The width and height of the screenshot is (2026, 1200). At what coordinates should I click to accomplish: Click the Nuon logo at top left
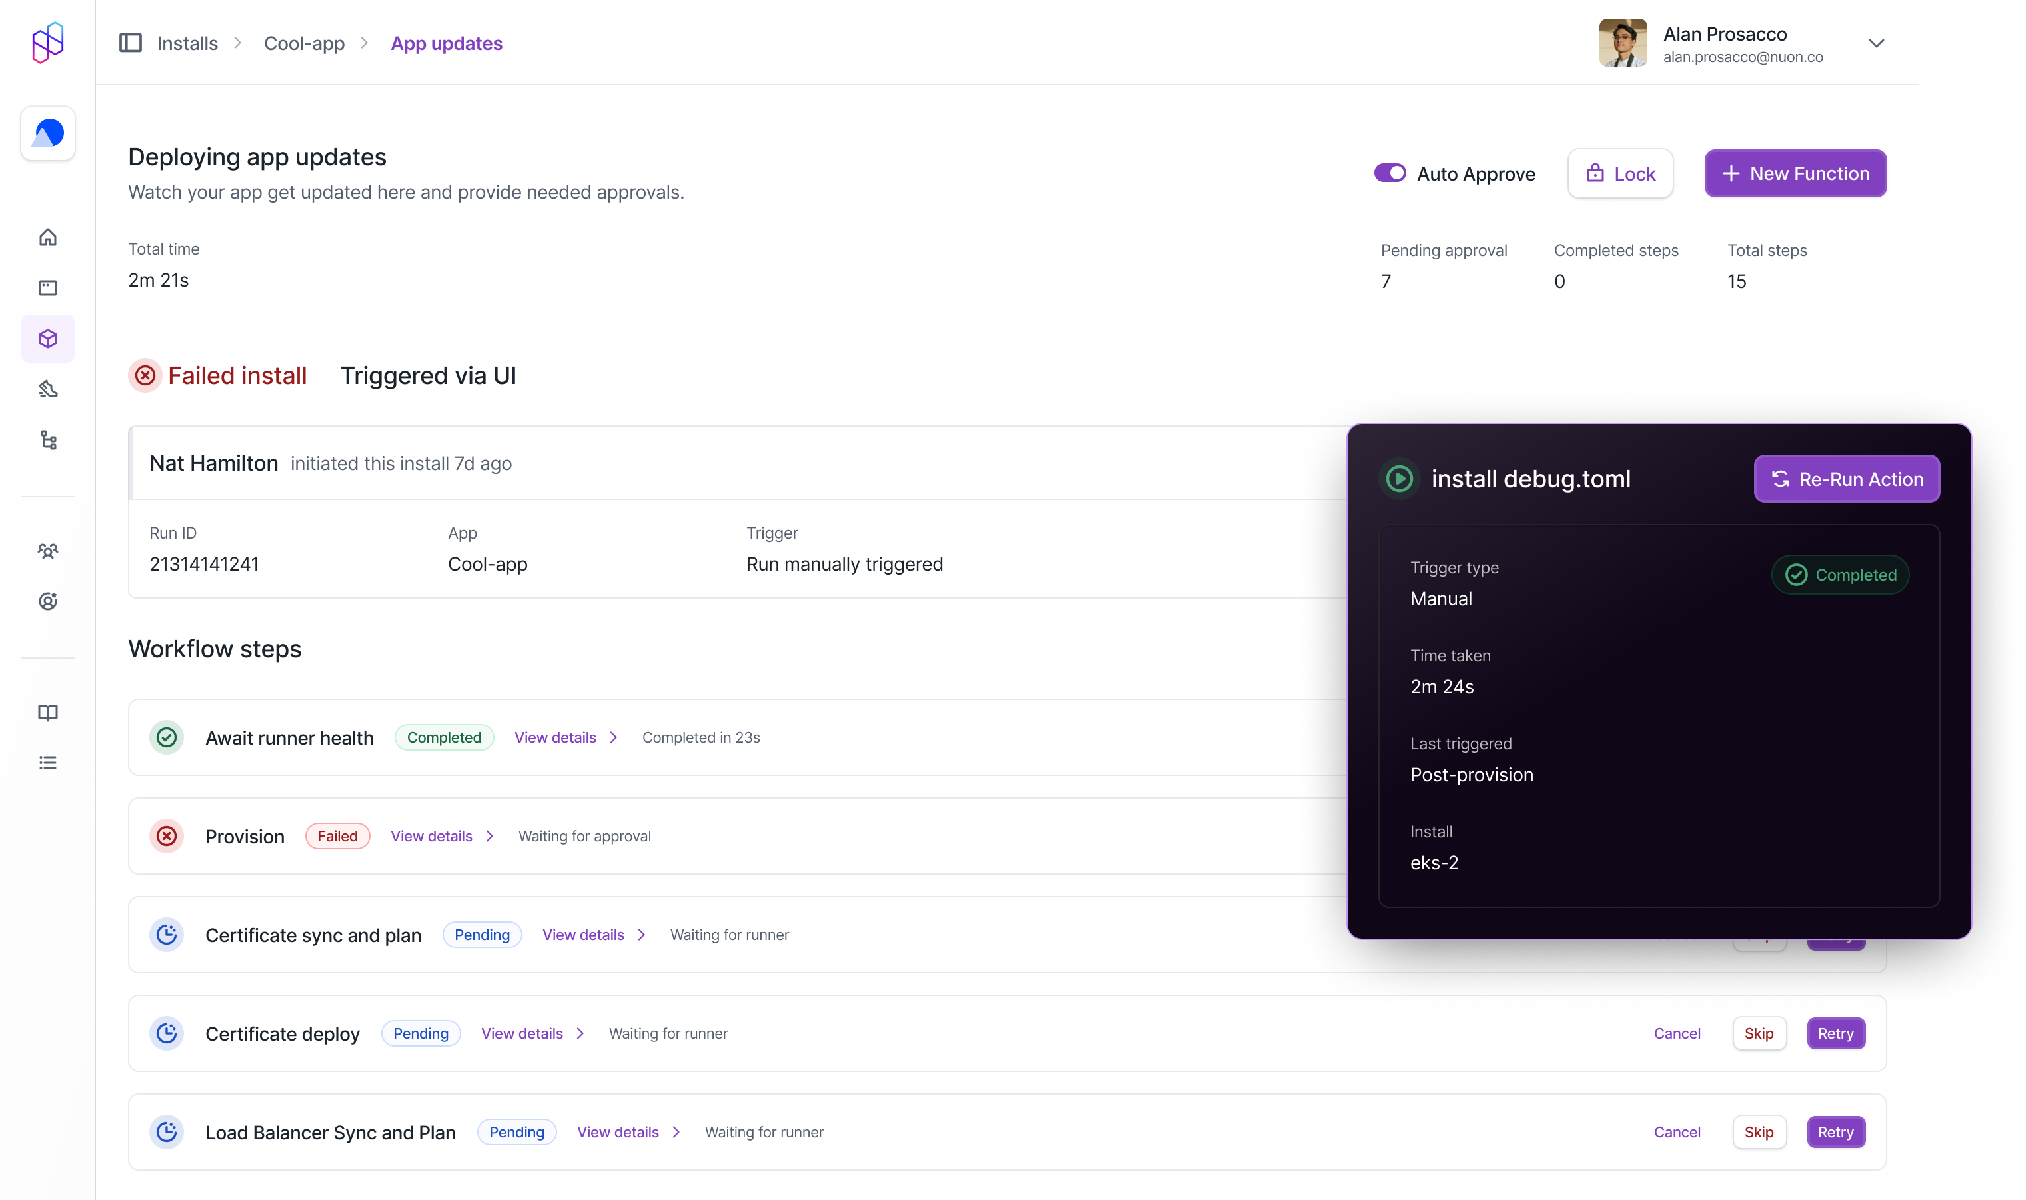pyautogui.click(x=48, y=42)
